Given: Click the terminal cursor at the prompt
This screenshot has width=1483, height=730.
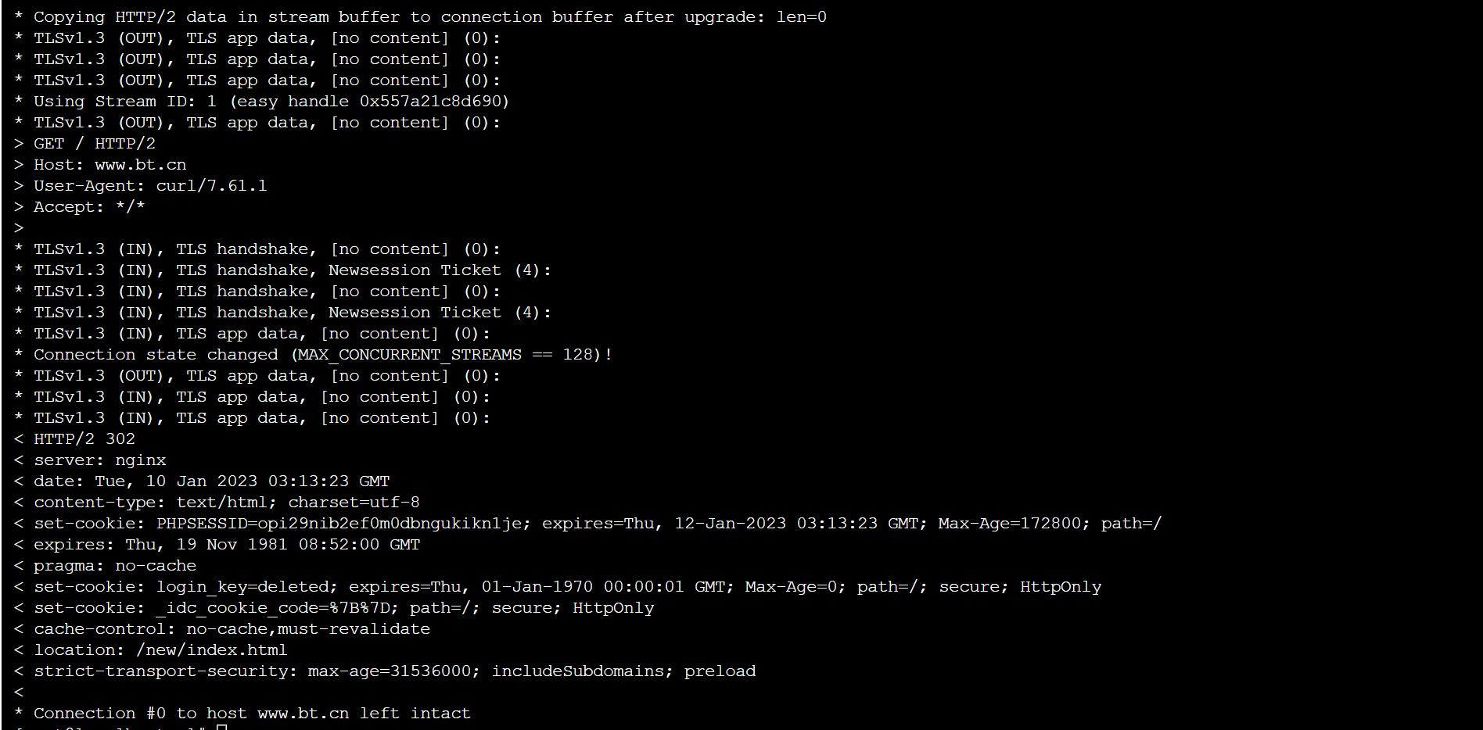Looking at the screenshot, I should click(221, 728).
